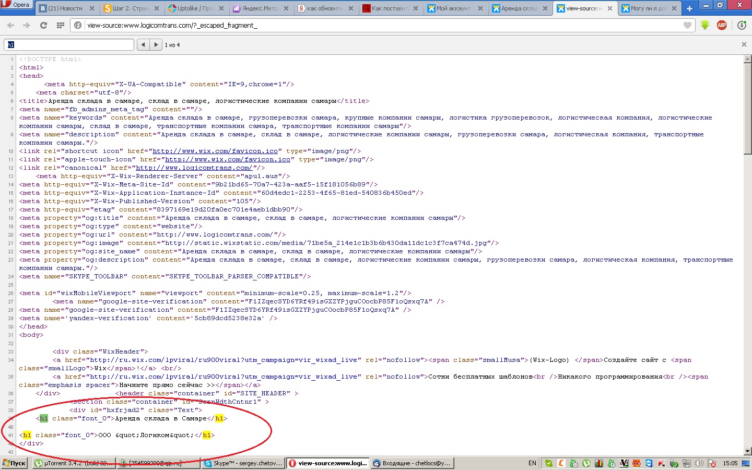Viewport: 752px width, 470px height.
Task: Open the TeamViewer tray icon
Action: pos(649,463)
